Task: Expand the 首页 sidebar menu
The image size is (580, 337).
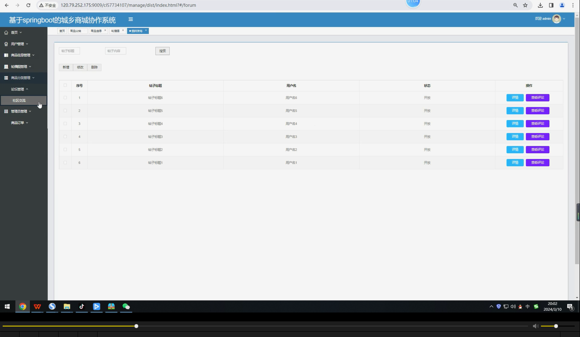Action: (24, 33)
